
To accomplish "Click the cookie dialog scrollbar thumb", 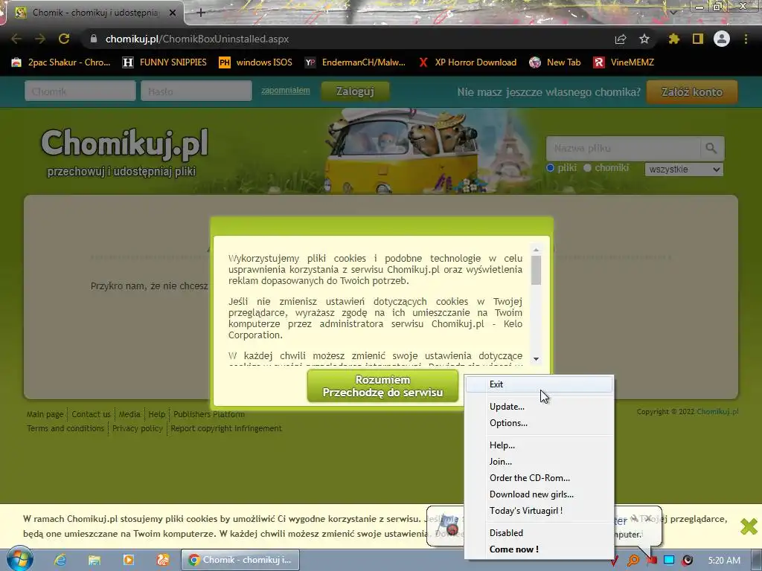I will tap(536, 270).
